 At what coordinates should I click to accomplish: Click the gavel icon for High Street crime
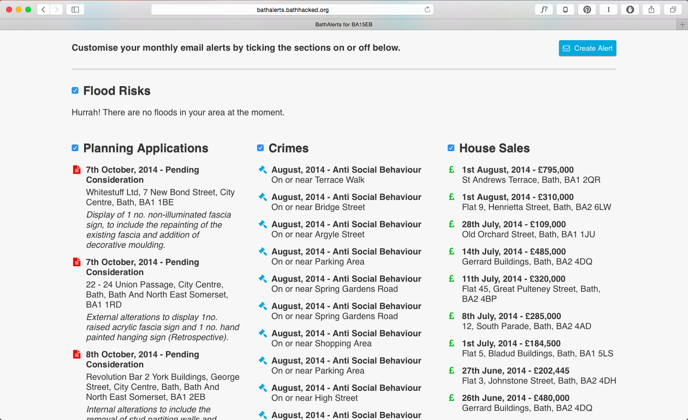262,387
